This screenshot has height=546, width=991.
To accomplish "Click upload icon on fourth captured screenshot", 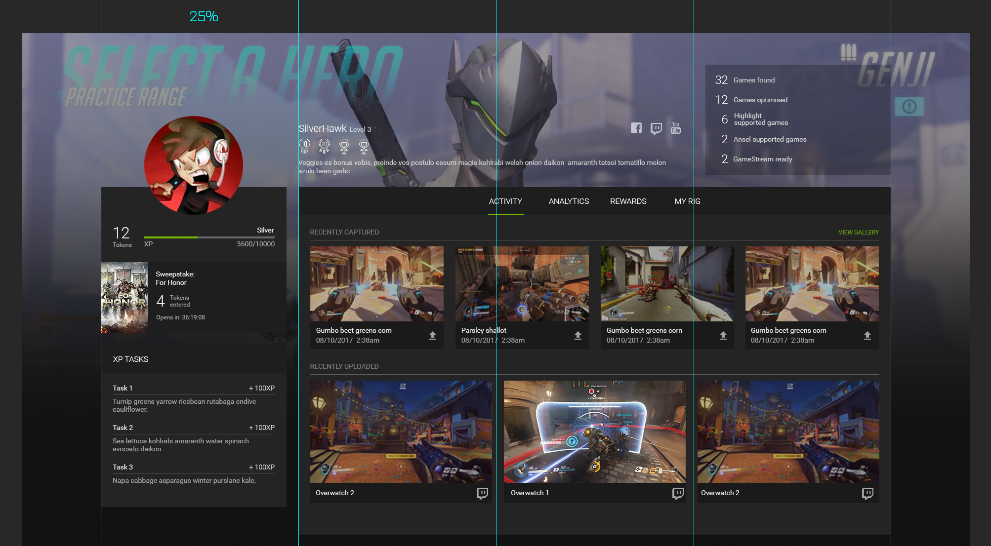I will (867, 336).
